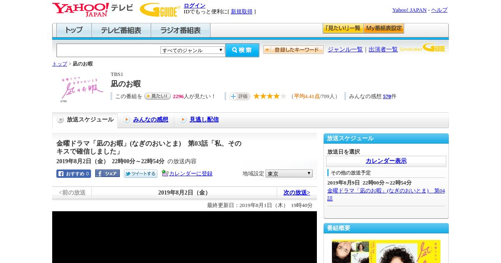Screen dimensions: 501x263
Task: Open ジャンル一覧 link
Action: pos(345,49)
